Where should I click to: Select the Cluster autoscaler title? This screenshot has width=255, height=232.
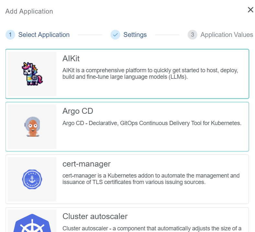(x=95, y=216)
